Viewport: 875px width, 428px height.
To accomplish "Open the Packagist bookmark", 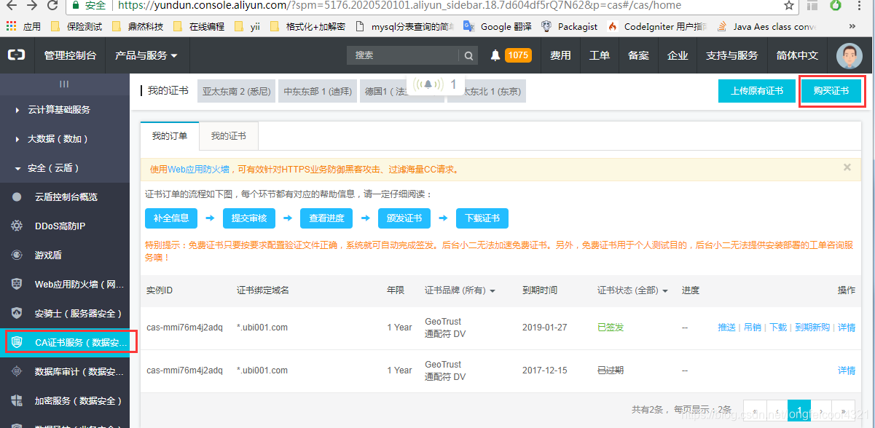I will pyautogui.click(x=570, y=26).
